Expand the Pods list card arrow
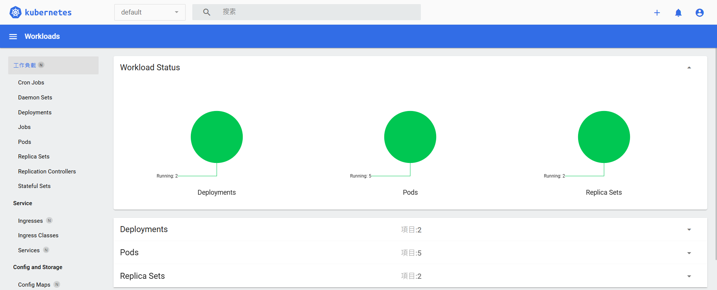The image size is (717, 290). (689, 253)
